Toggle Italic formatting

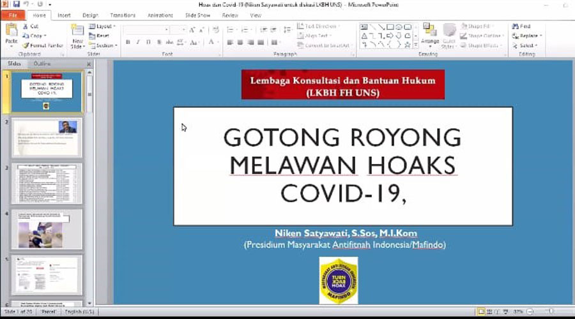(138, 43)
